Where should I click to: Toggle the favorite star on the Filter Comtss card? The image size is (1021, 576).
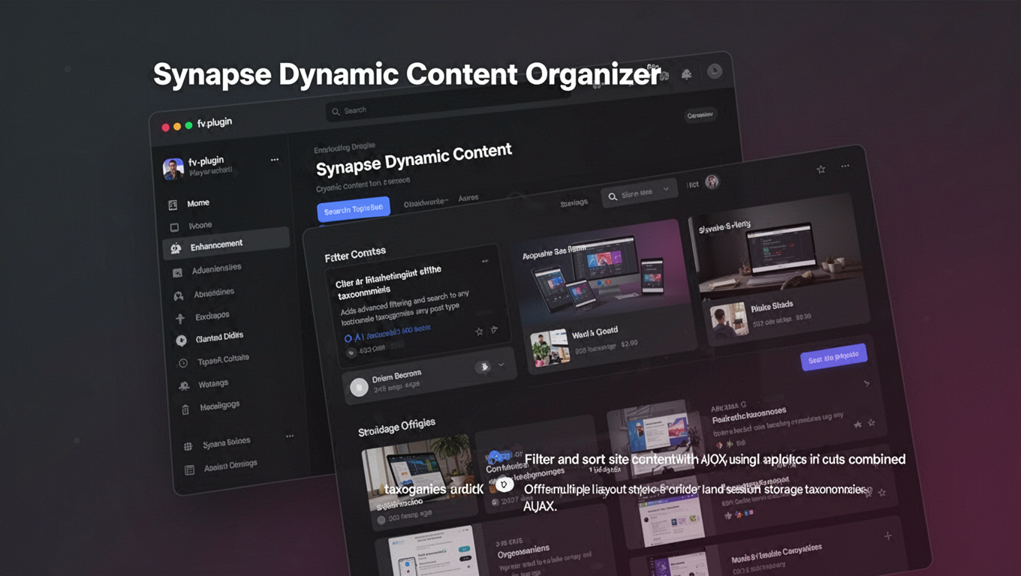(x=479, y=331)
